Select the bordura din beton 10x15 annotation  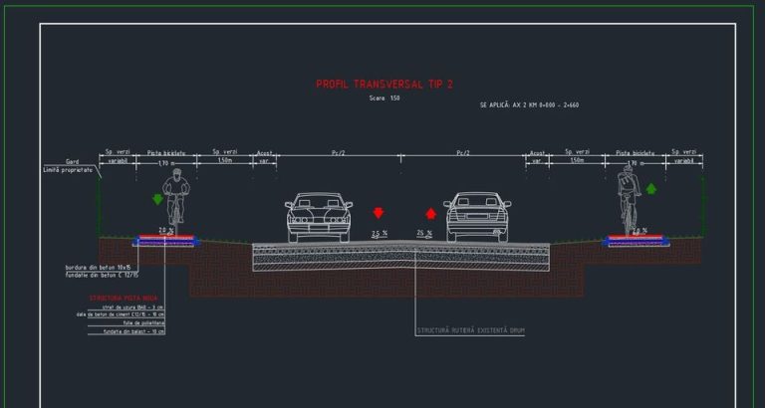coord(98,268)
